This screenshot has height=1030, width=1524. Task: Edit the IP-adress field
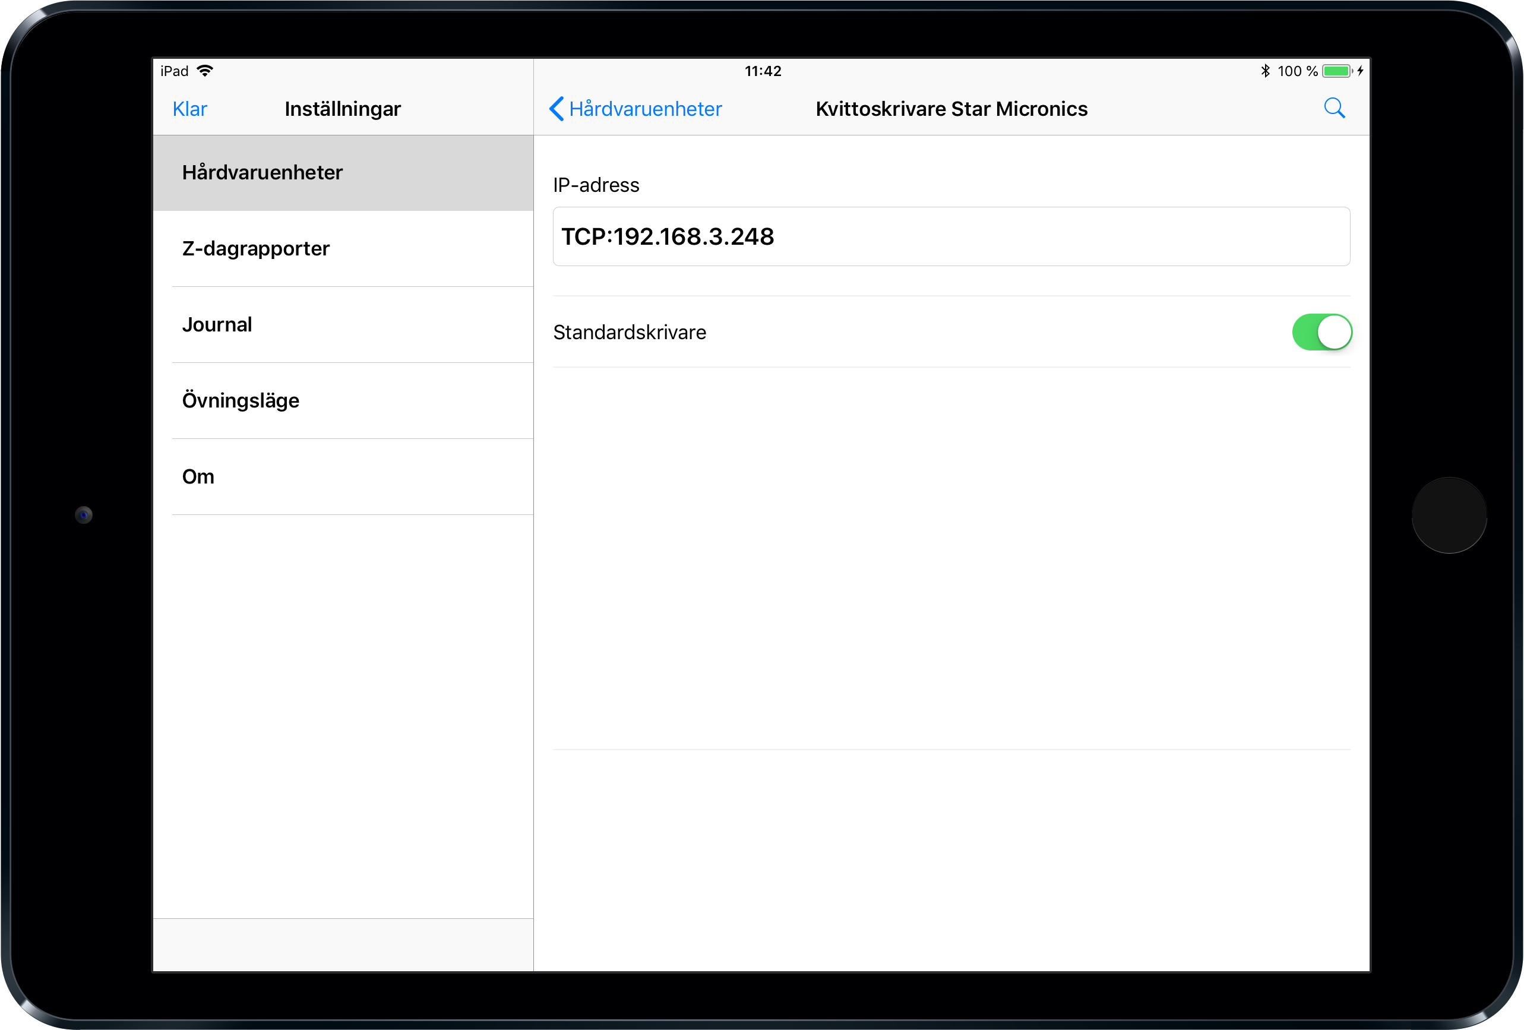pyautogui.click(x=951, y=236)
